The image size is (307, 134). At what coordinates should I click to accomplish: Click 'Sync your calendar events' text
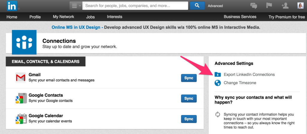pos(50,121)
